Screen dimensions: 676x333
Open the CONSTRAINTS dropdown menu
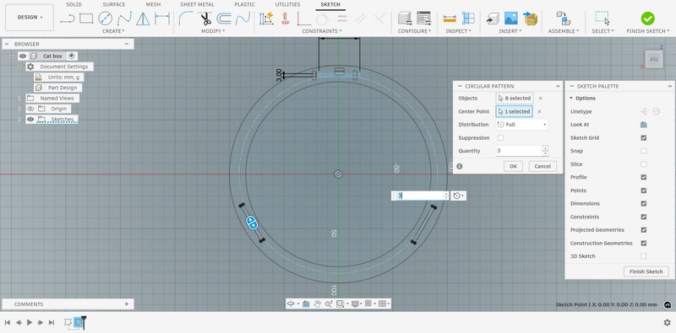(322, 31)
